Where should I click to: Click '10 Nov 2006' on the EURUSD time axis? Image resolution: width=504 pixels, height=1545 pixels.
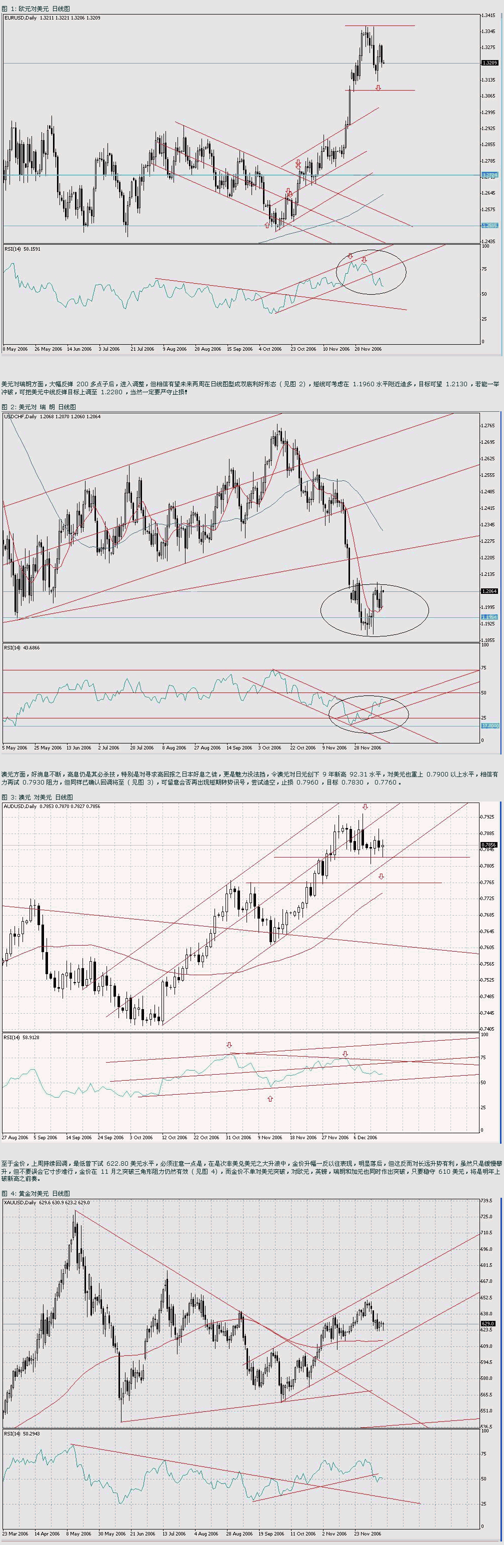pos(335,348)
